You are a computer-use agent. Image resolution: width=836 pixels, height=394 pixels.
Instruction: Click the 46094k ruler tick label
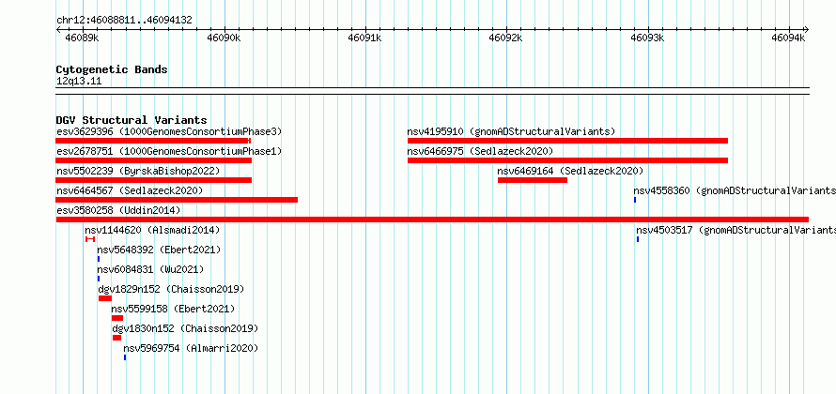788,38
